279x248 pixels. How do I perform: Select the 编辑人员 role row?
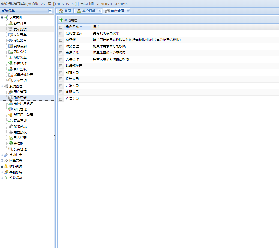pos(168,72)
